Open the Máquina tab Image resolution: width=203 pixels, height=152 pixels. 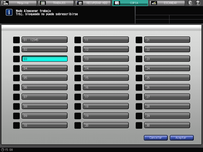19,3
